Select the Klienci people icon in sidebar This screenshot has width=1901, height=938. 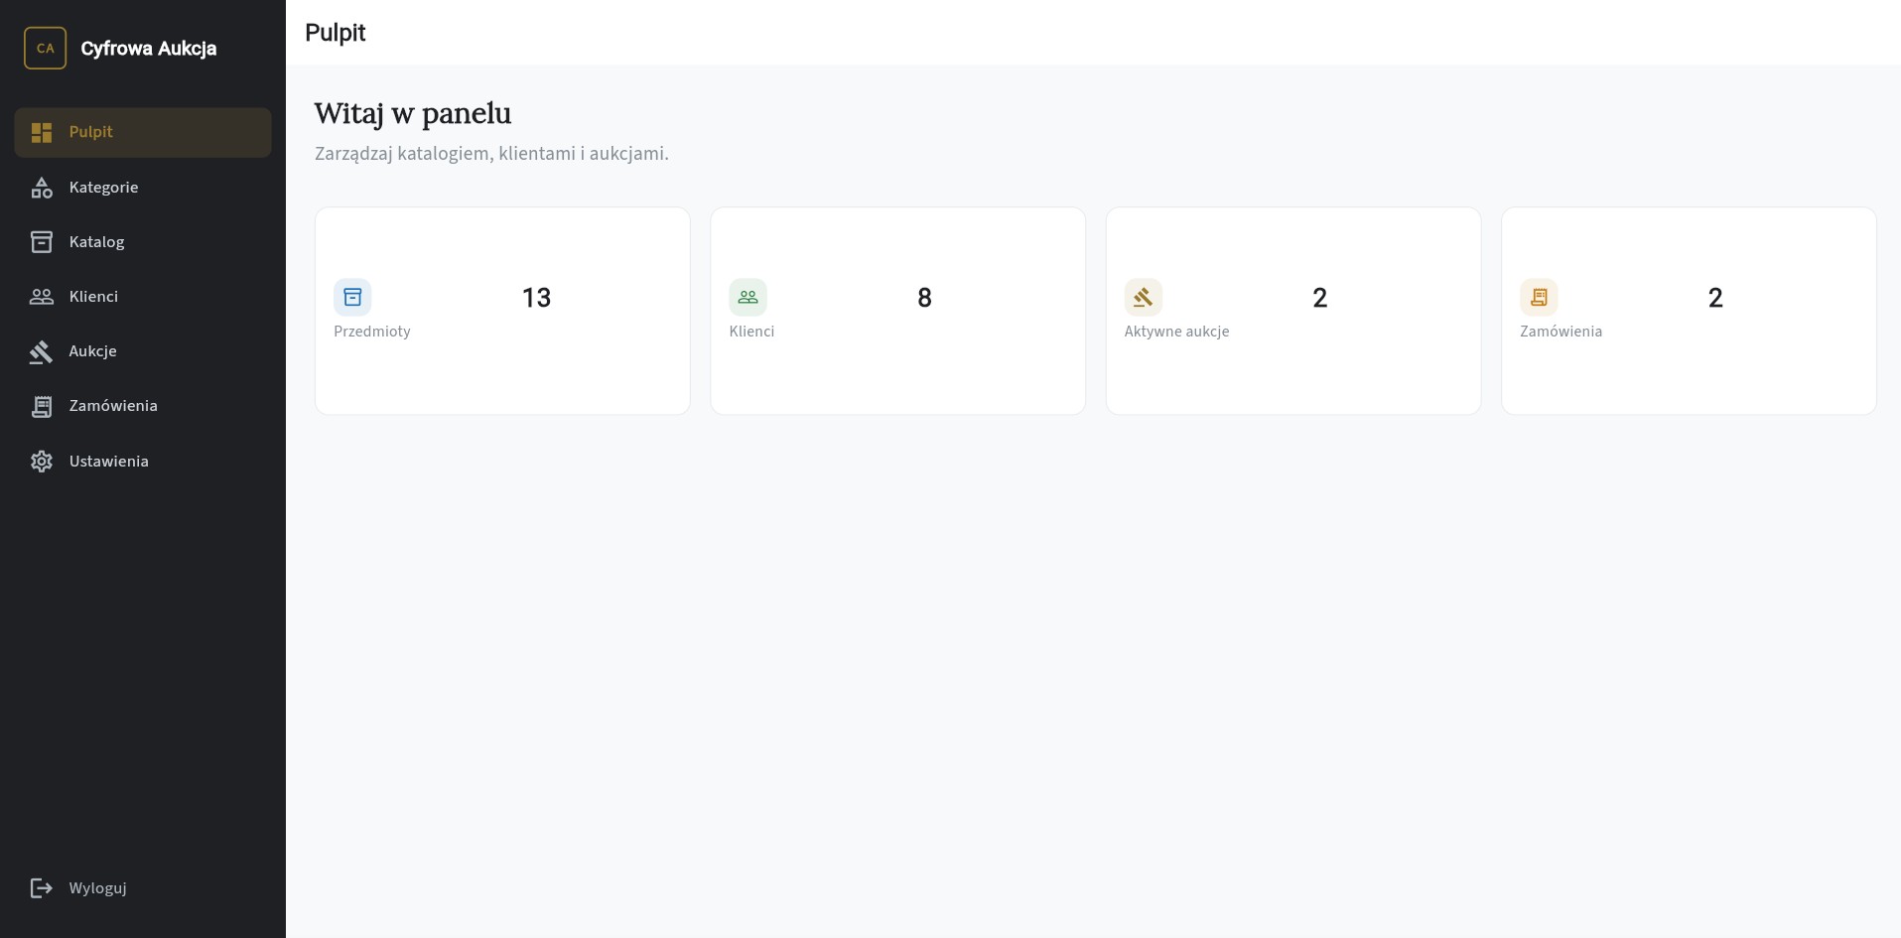click(x=42, y=297)
